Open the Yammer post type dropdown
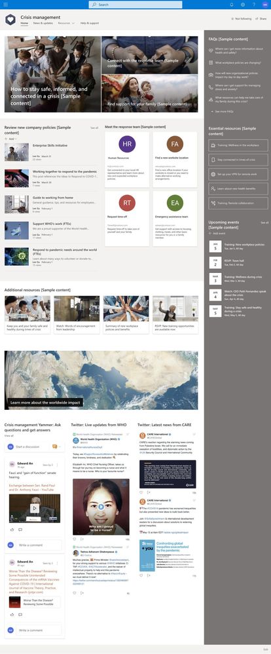271x654 pixels. point(56,446)
